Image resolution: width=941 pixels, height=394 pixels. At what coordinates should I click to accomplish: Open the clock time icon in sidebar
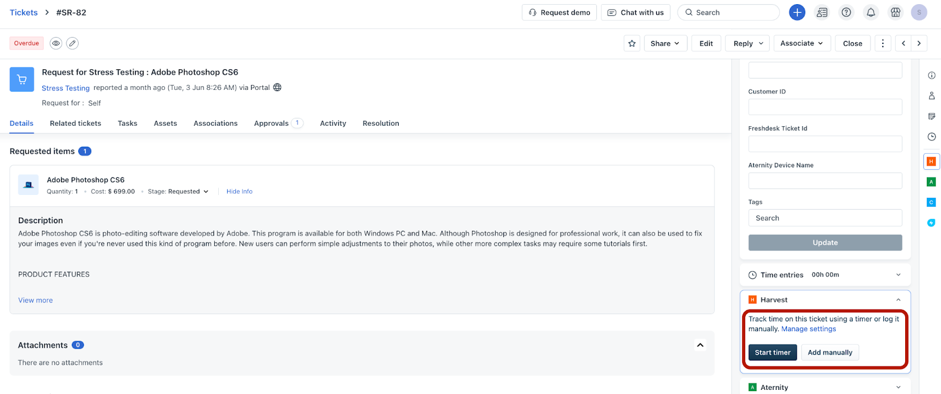(932, 137)
